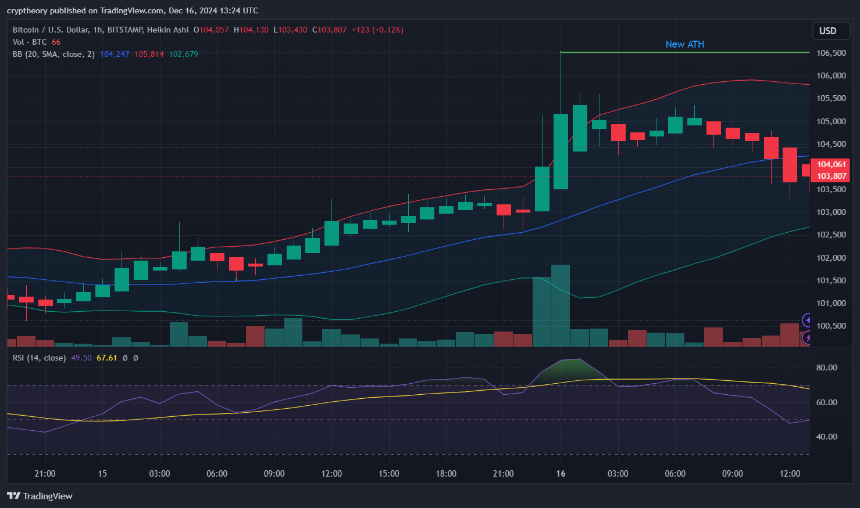Viewport: 860px width, 508px height.
Task: Select the tallest volume bar
Action: [561, 305]
